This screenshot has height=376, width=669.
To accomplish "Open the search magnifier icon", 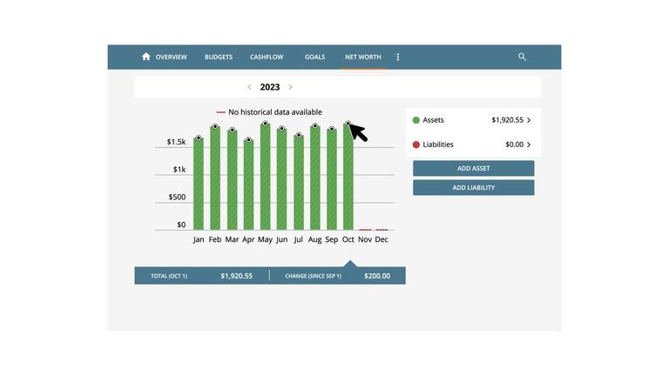I will [x=522, y=57].
